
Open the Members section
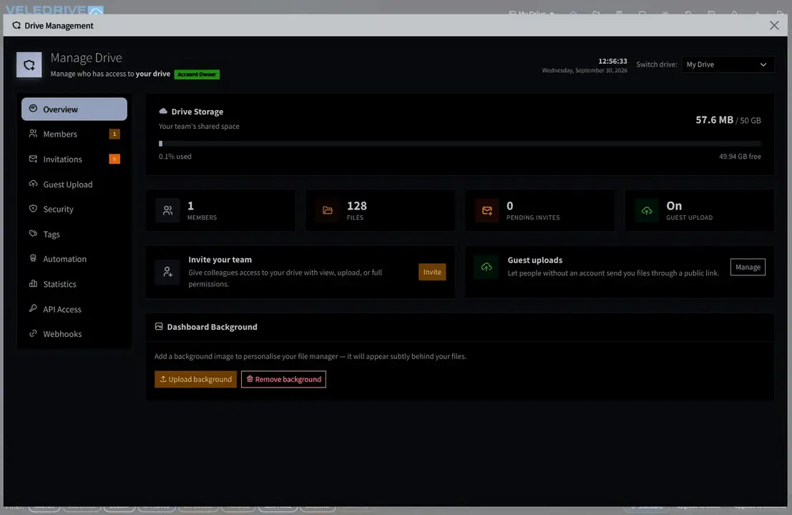click(74, 134)
